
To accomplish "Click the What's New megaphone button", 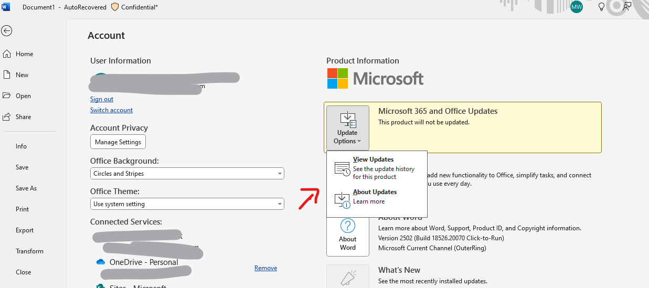I will (348, 277).
